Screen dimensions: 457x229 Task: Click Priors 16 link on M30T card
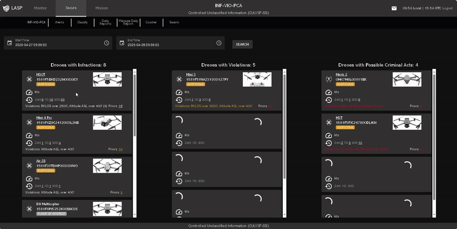tap(121, 106)
